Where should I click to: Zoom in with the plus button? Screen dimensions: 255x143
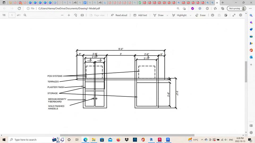tap(69, 15)
